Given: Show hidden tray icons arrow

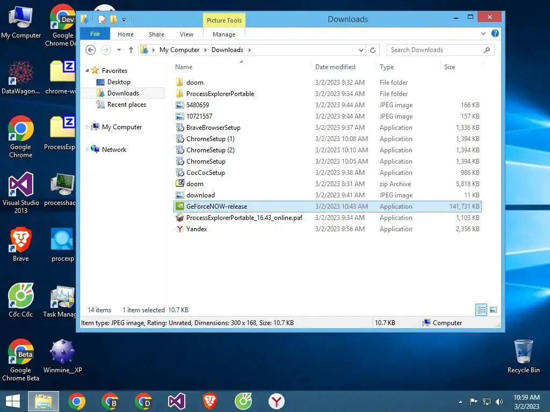Looking at the screenshot, I should [460, 402].
